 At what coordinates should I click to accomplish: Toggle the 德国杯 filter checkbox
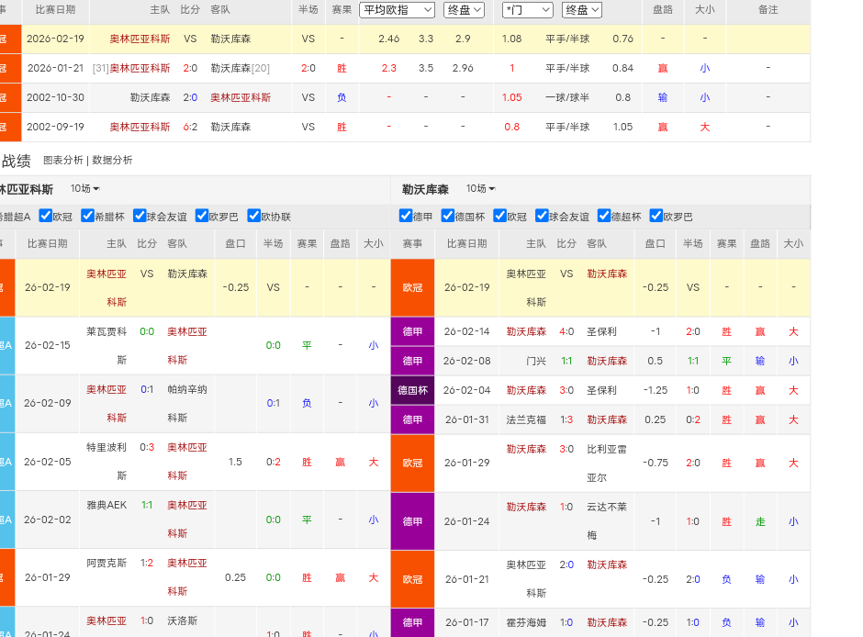click(448, 216)
